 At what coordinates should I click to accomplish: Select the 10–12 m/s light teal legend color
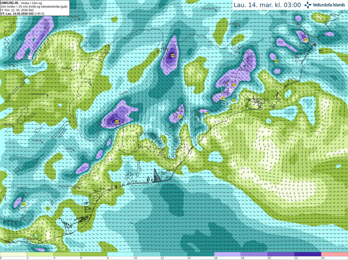147,254
